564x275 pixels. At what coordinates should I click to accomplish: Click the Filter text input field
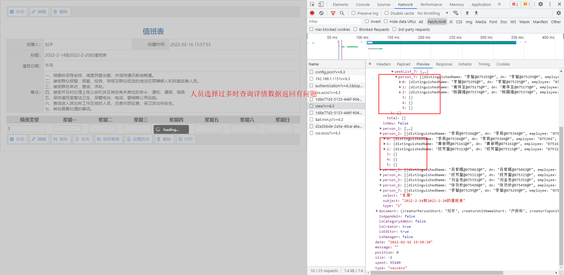(x=334, y=22)
